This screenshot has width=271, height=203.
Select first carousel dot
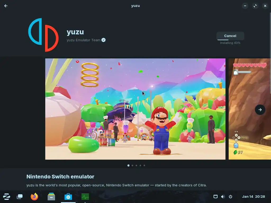pos(128,165)
